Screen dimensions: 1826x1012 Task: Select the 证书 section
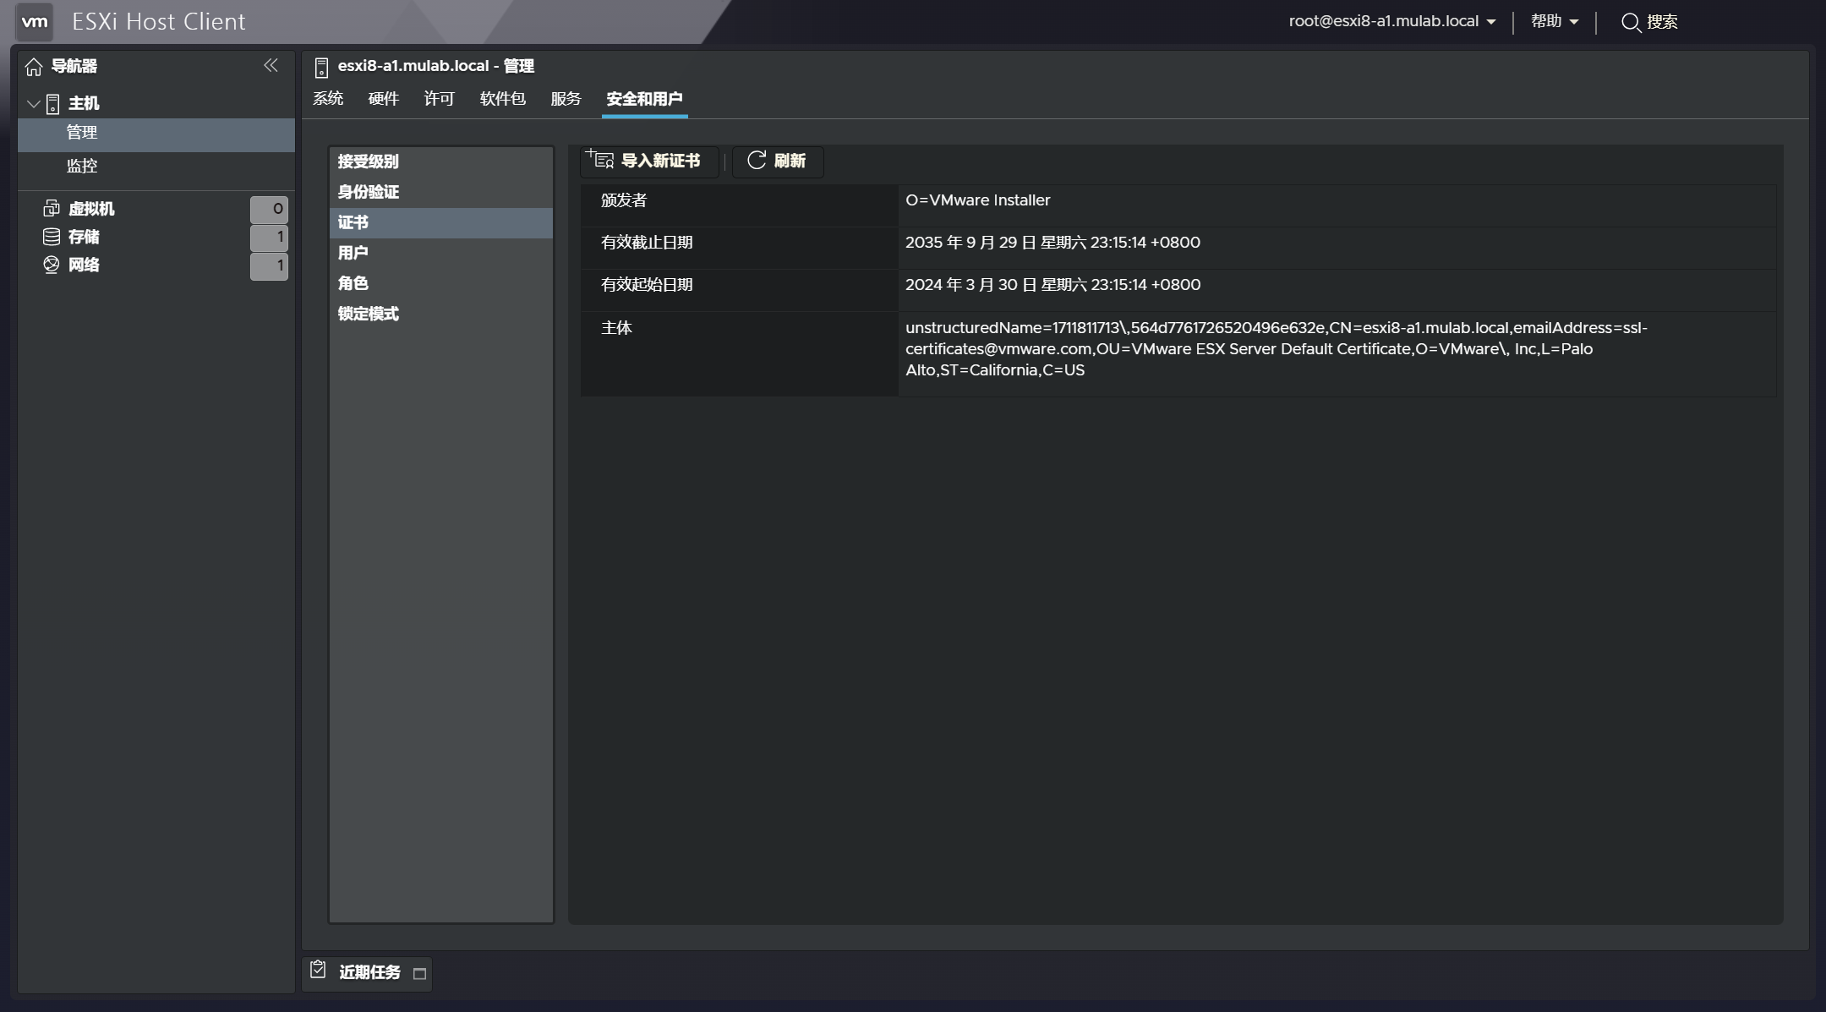(441, 222)
